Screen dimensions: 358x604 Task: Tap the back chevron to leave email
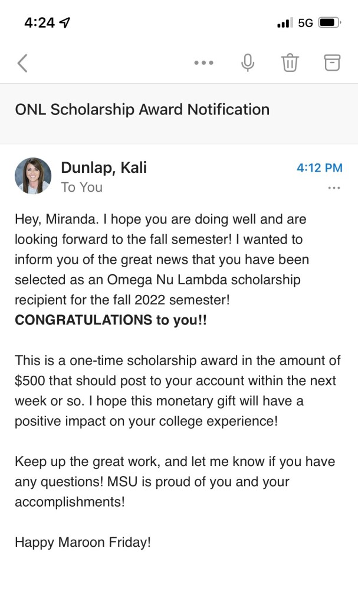(x=22, y=63)
